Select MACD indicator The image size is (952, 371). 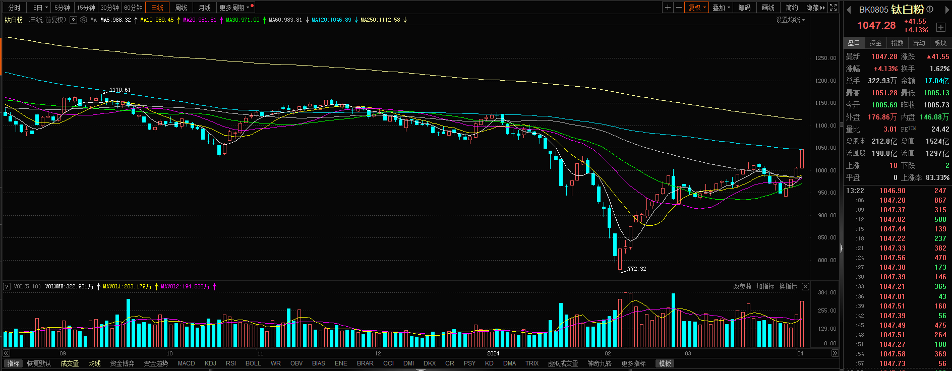[x=186, y=363]
